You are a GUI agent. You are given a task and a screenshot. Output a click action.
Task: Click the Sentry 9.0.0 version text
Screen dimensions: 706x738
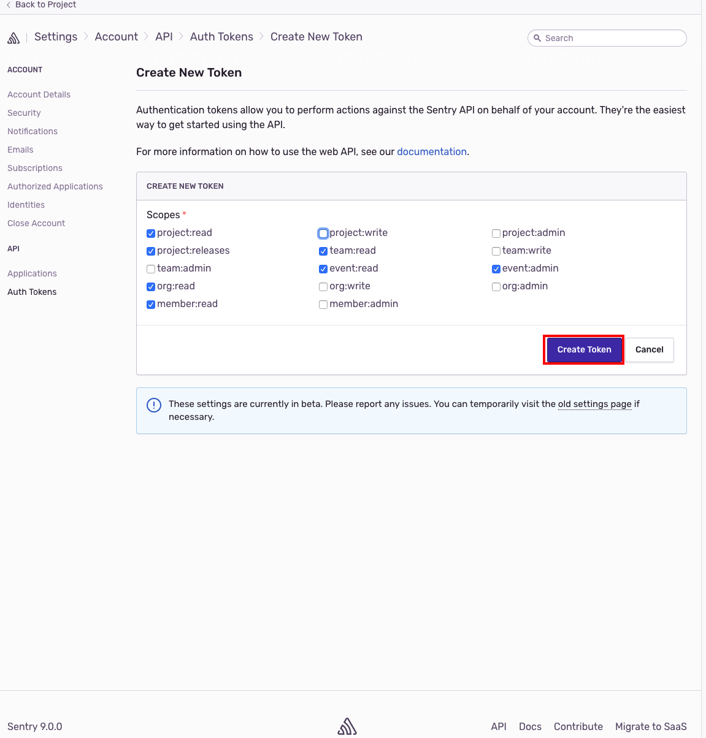pos(35,726)
